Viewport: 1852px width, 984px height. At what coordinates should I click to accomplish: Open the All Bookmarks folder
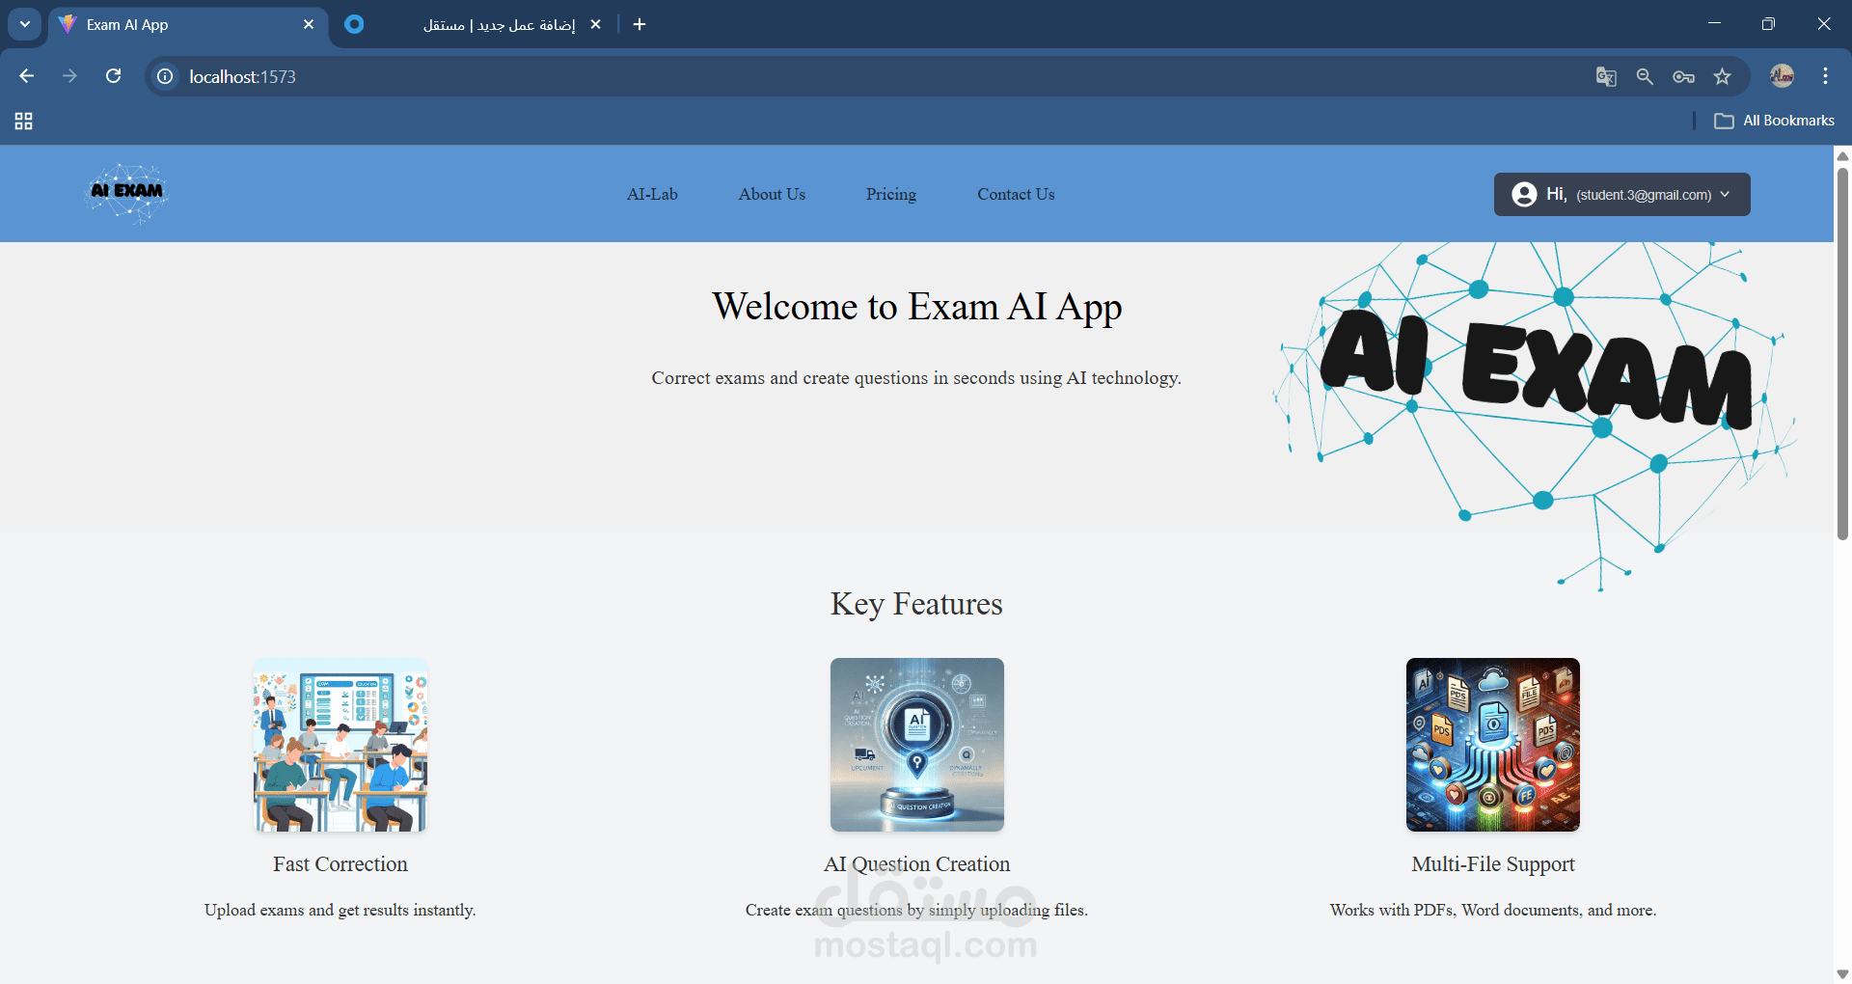point(1775,121)
